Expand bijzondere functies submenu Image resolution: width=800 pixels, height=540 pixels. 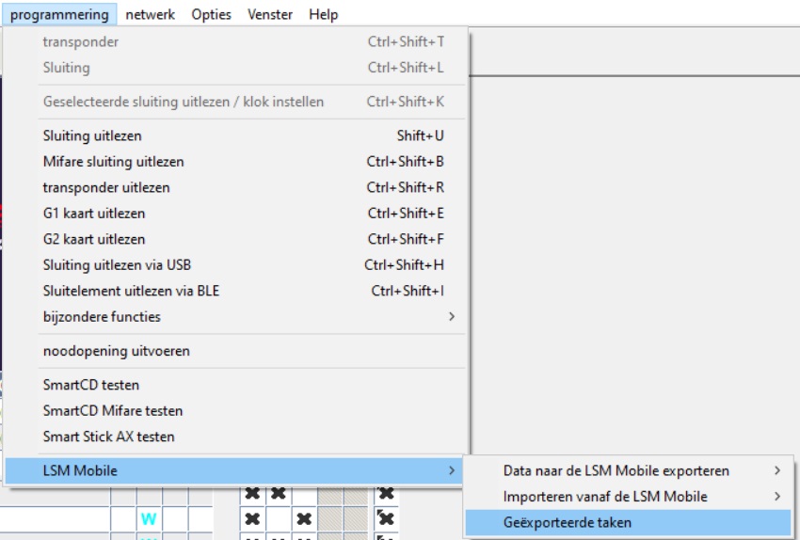coord(102,317)
